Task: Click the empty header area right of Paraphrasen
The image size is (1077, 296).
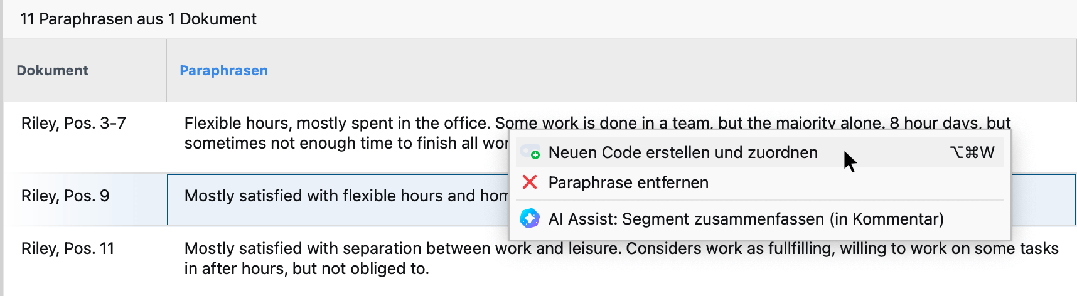Action: pyautogui.click(x=672, y=70)
